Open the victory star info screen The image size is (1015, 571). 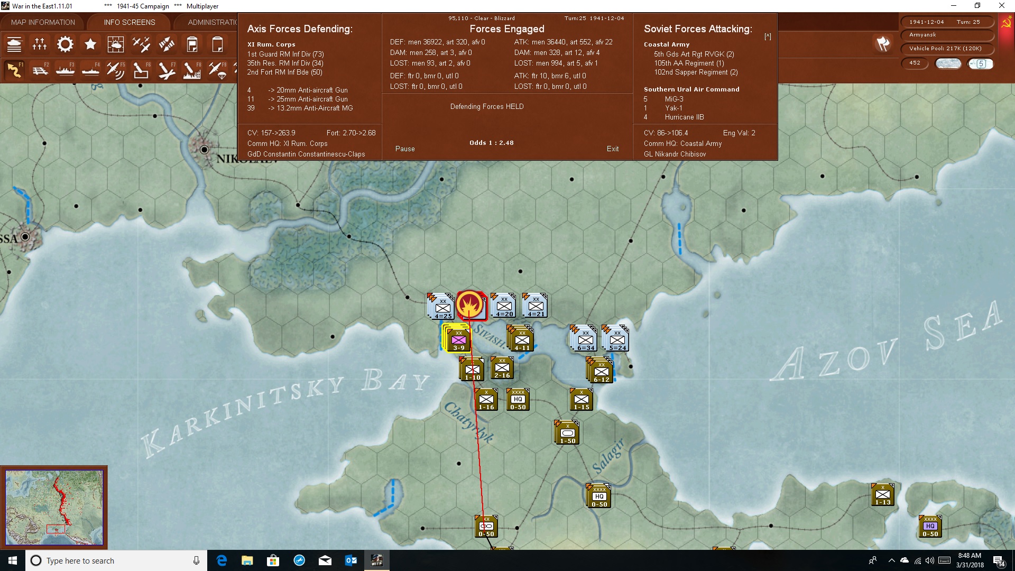pos(90,44)
